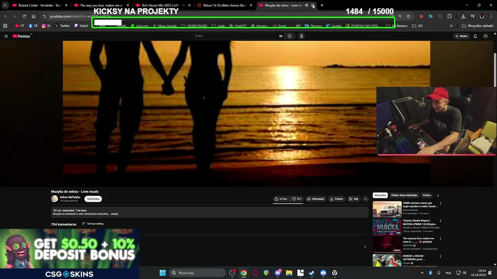Open Chrome three-dot menu
The width and height of the screenshot is (497, 279).
pos(491,16)
